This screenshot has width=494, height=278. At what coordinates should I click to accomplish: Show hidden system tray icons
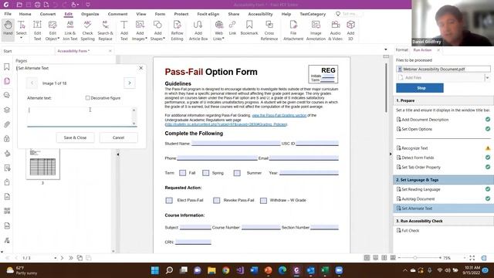404,270
